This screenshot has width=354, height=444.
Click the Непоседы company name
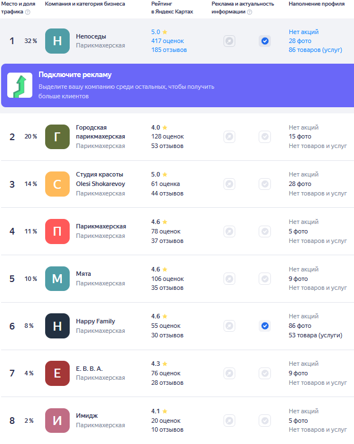91,36
